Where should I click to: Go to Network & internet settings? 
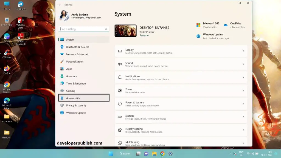(84, 54)
